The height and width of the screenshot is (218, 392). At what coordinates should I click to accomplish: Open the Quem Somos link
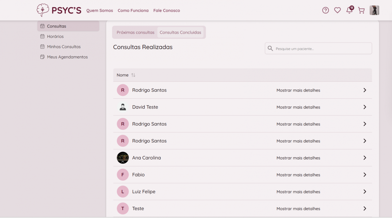tap(100, 10)
